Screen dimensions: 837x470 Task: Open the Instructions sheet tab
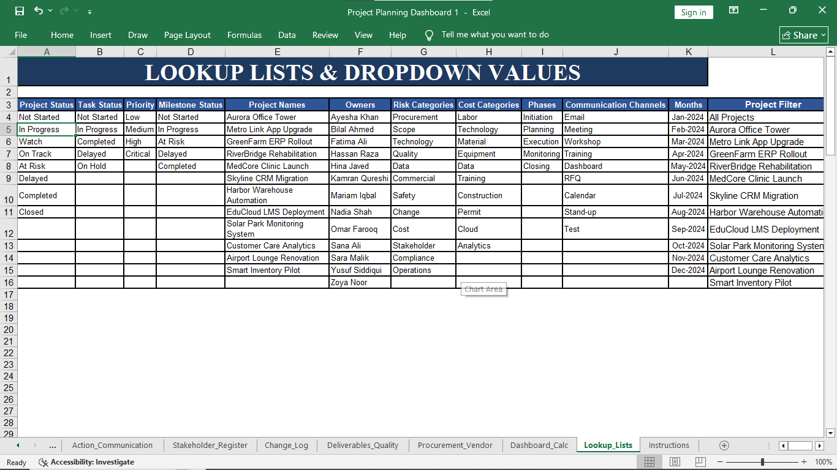pos(669,446)
